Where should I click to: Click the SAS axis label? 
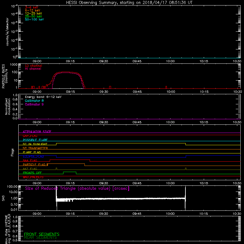pyautogui.click(x=3, y=198)
